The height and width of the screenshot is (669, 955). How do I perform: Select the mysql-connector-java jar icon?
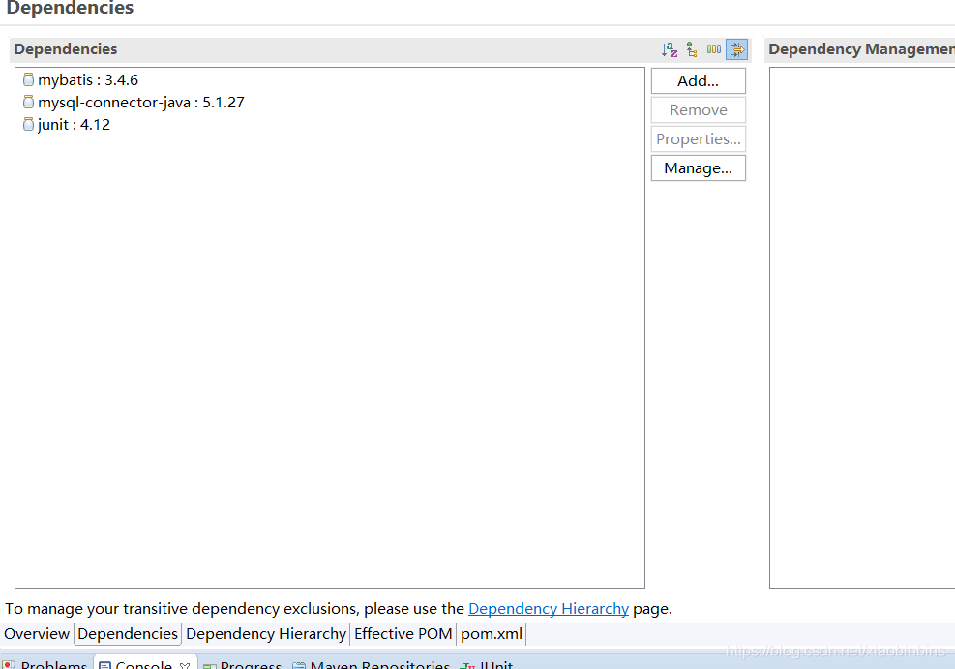click(x=28, y=102)
